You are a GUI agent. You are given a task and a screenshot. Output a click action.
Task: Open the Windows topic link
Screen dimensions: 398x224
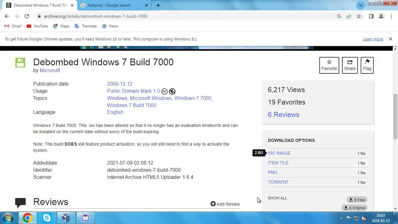tap(117, 98)
